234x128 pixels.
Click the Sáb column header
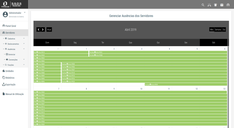[x=213, y=42]
